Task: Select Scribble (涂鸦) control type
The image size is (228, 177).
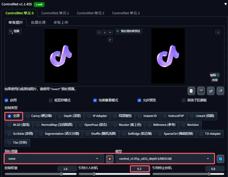Action: (20, 134)
